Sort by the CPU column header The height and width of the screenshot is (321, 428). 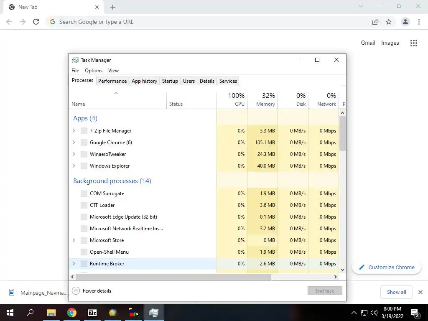[x=232, y=99]
